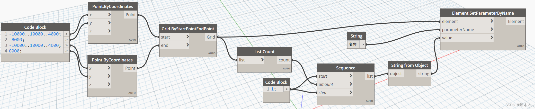Expand chevron of Sequence amount input

(351, 84)
